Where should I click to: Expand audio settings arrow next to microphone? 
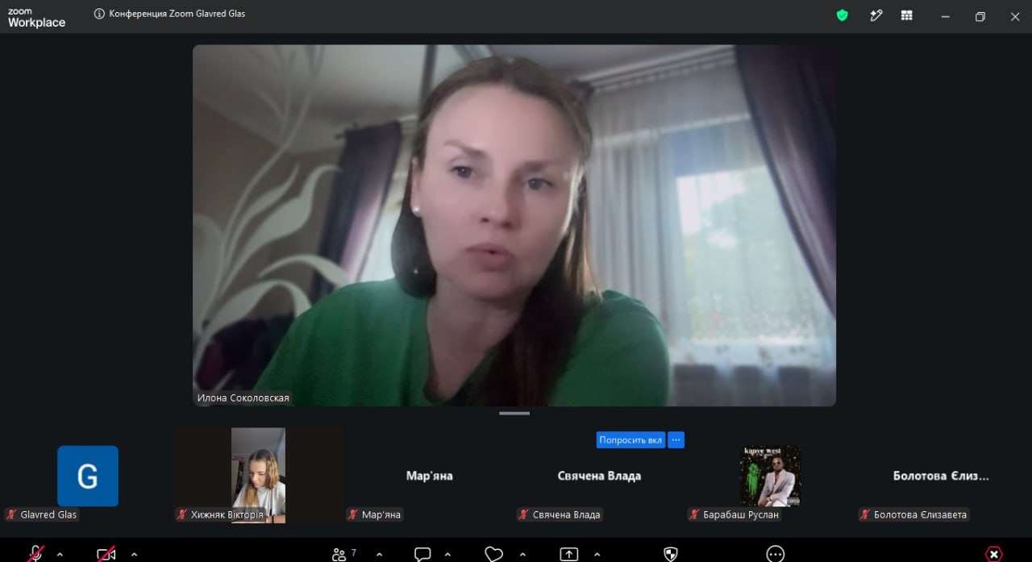pyautogui.click(x=60, y=555)
